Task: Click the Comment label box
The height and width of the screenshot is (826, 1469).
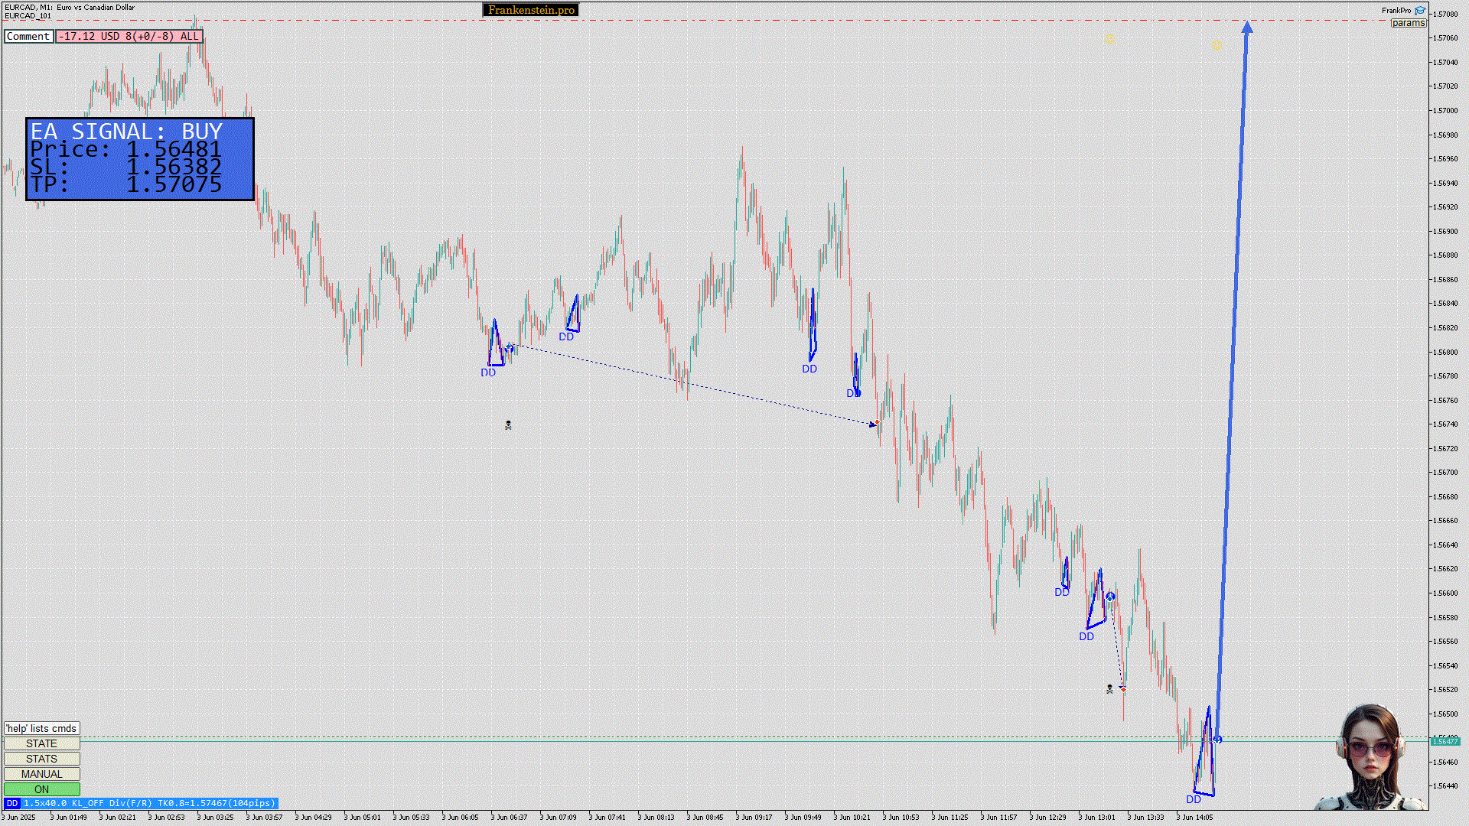Action: click(28, 36)
